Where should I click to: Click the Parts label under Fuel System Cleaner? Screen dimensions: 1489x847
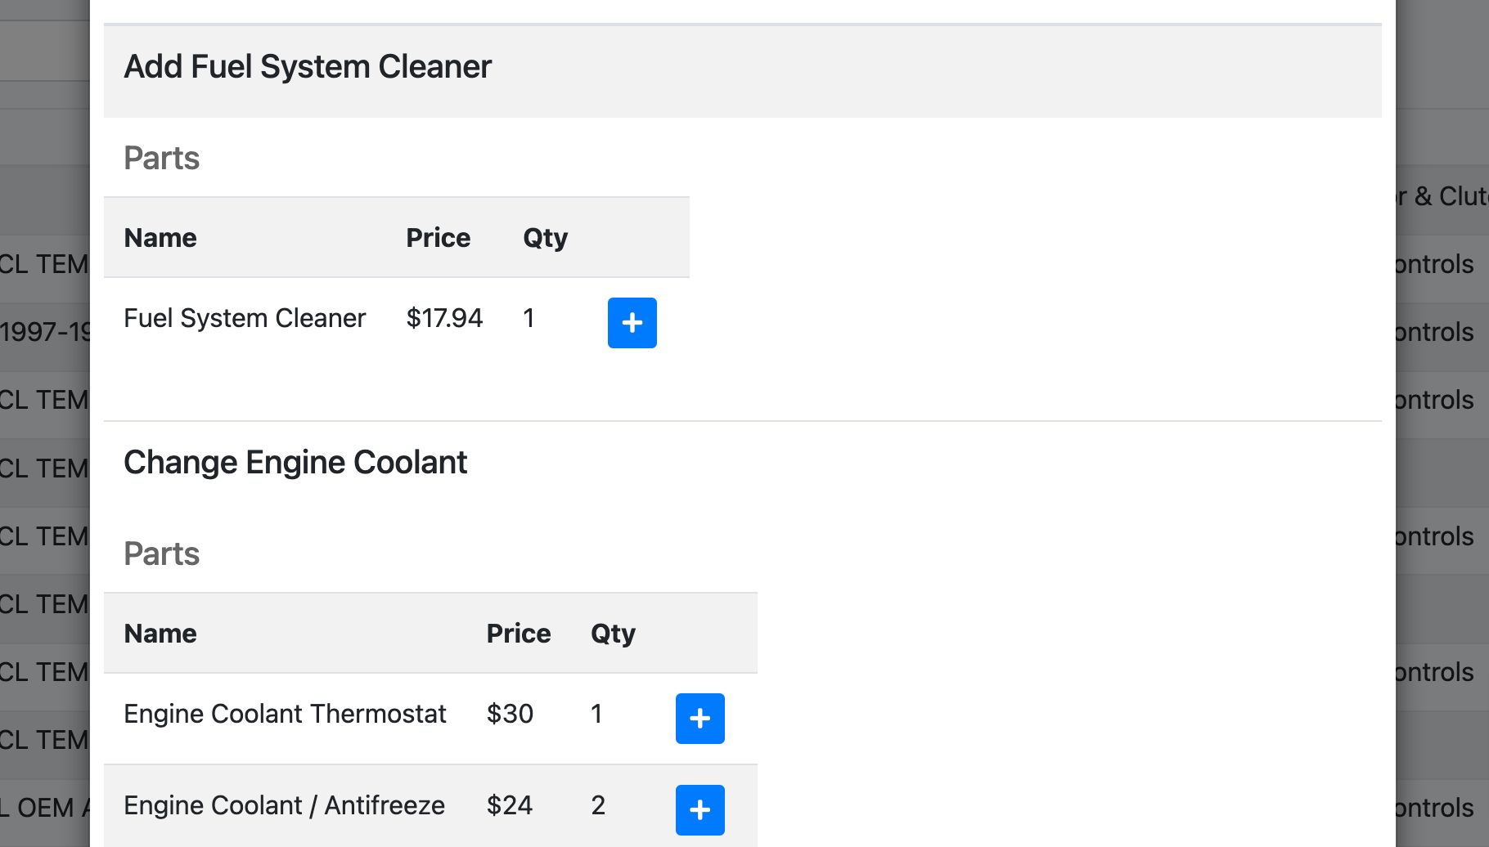[x=161, y=158]
